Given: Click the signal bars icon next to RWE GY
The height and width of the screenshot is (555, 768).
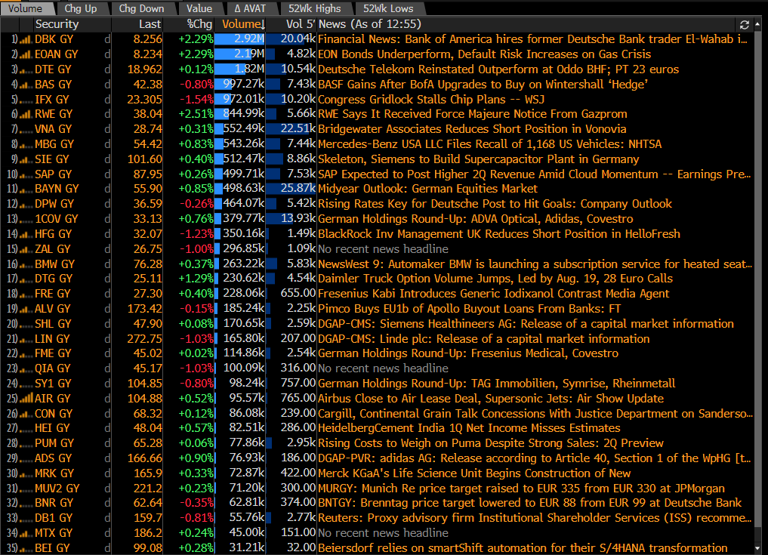Looking at the screenshot, I should [26, 115].
